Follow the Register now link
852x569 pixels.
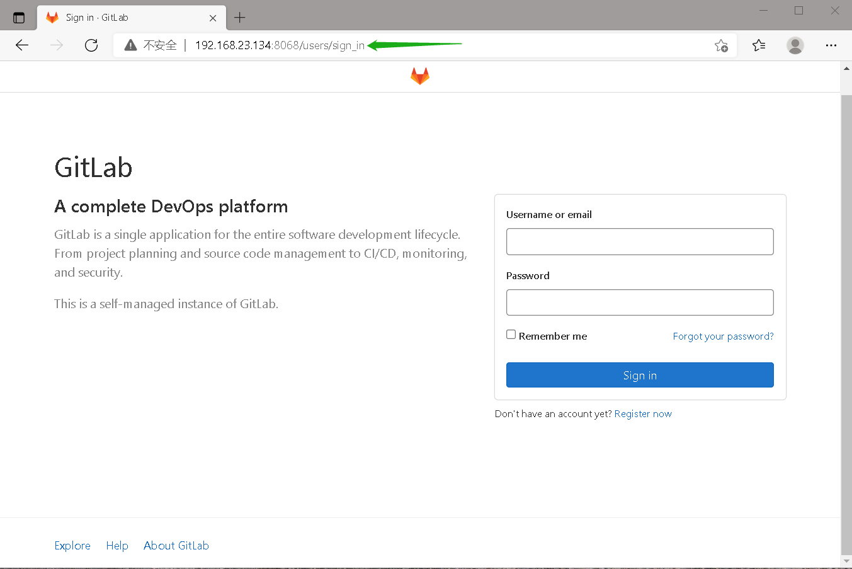coord(643,413)
